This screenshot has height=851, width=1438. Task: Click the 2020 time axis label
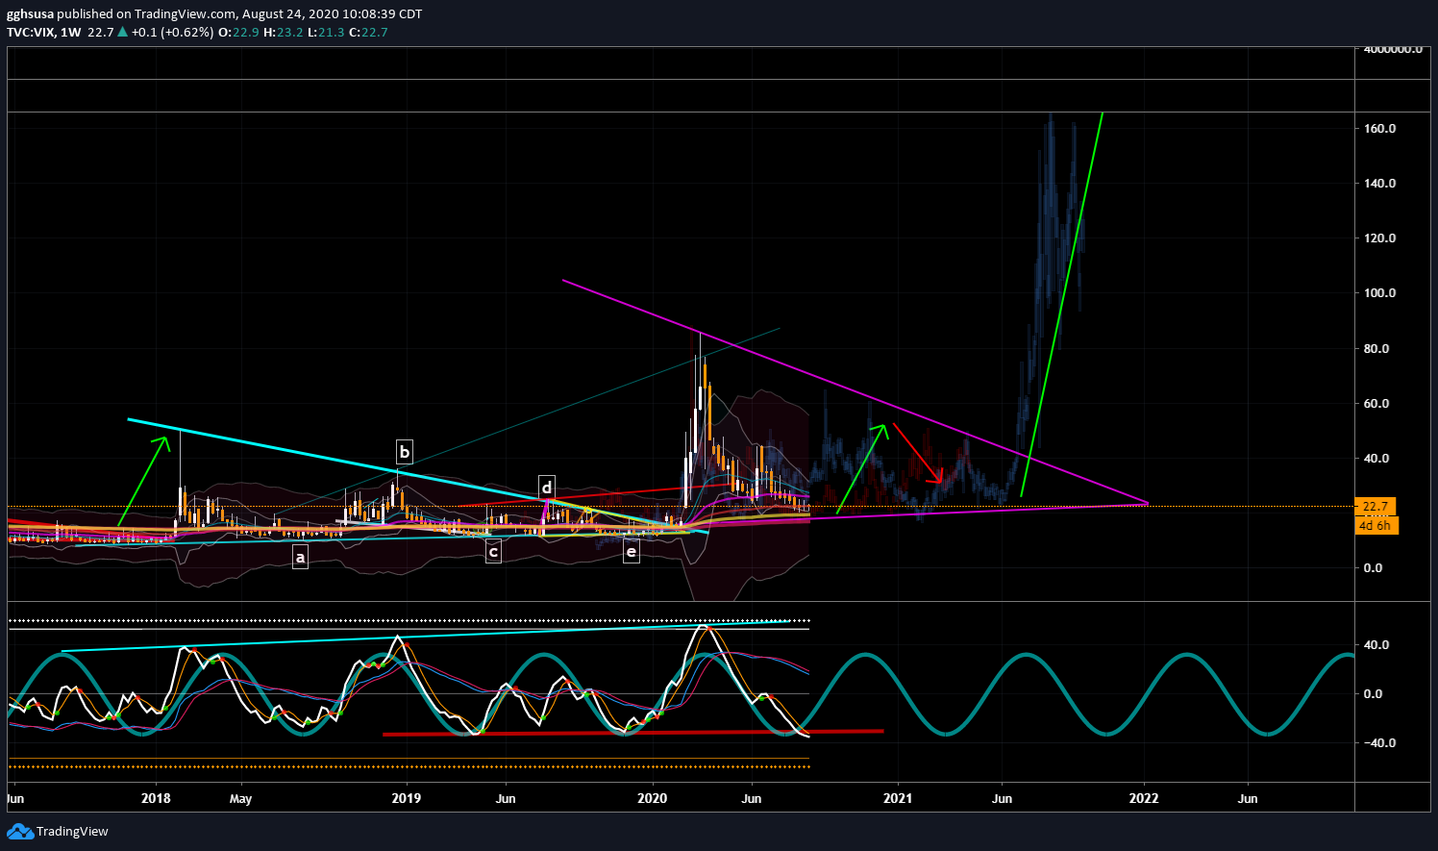(x=653, y=798)
